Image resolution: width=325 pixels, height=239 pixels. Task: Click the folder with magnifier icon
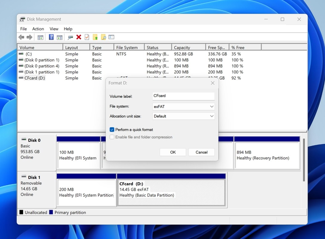point(104,37)
